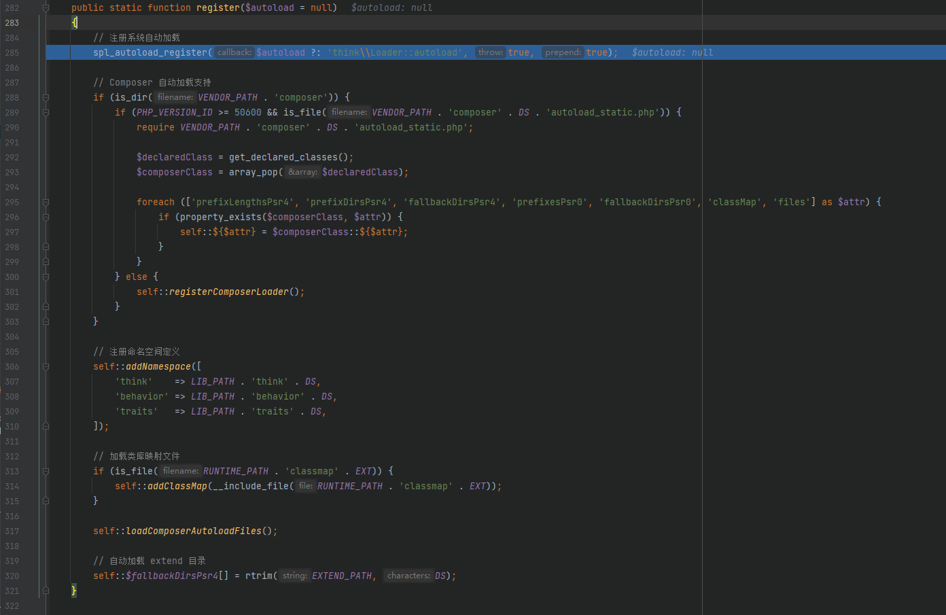
Task: Click the get_declared_classes function call
Action: point(283,157)
